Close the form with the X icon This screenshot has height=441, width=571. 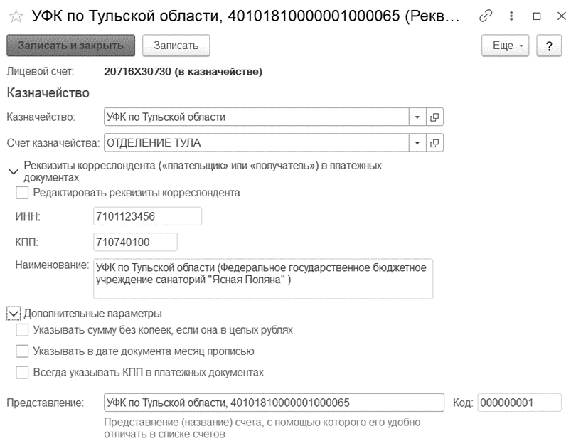[x=562, y=16]
